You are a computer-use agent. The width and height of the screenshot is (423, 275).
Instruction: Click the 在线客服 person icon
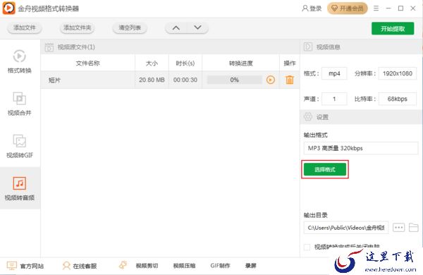click(66, 266)
